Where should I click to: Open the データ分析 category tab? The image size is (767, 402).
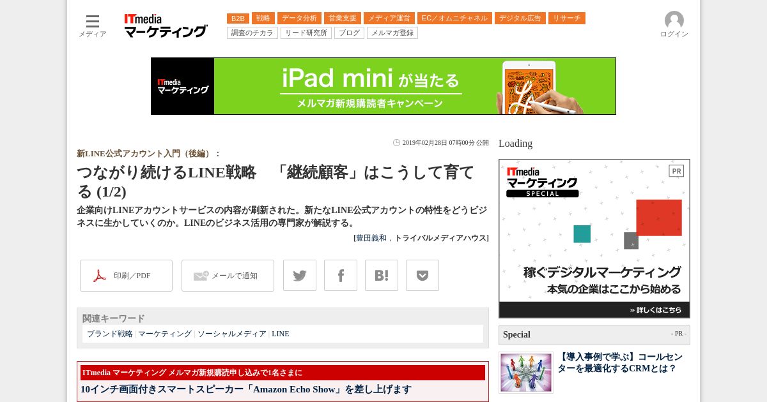pyautogui.click(x=299, y=19)
